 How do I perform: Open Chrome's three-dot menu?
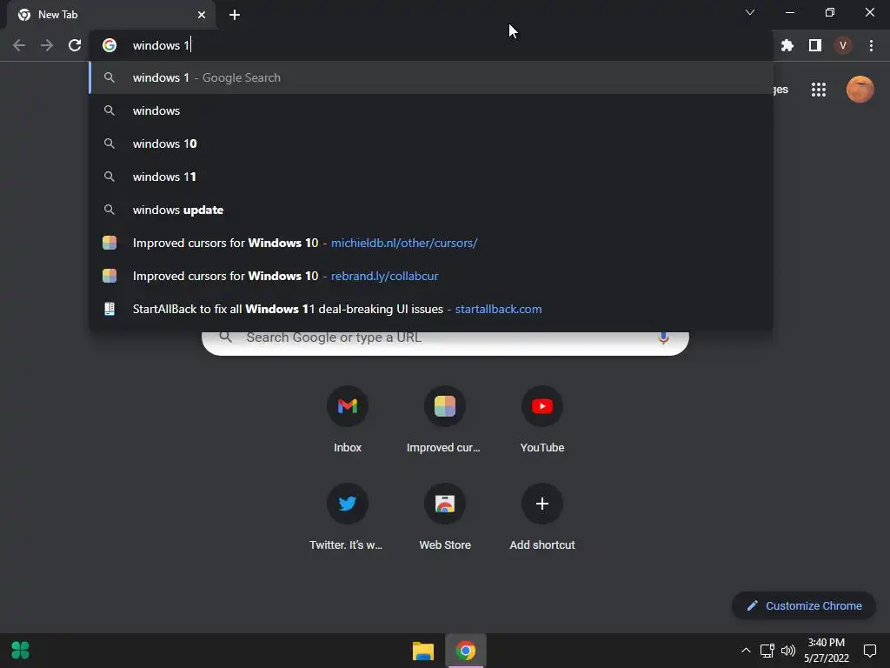pyautogui.click(x=871, y=45)
